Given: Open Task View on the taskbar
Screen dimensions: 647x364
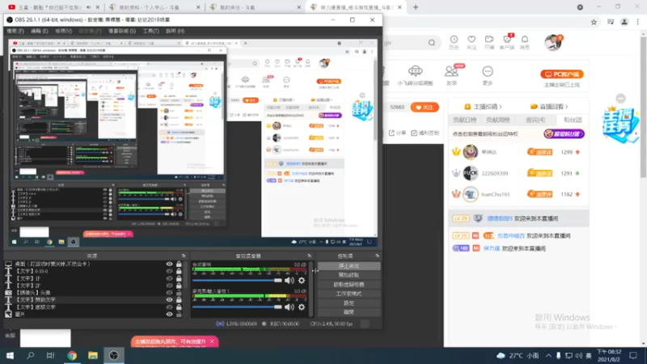Looking at the screenshot, I should (x=50, y=355).
